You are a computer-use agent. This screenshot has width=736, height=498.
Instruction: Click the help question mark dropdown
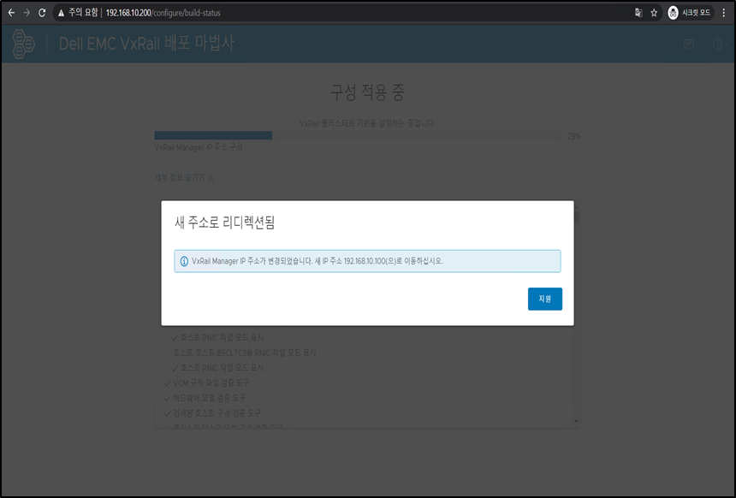coord(720,44)
